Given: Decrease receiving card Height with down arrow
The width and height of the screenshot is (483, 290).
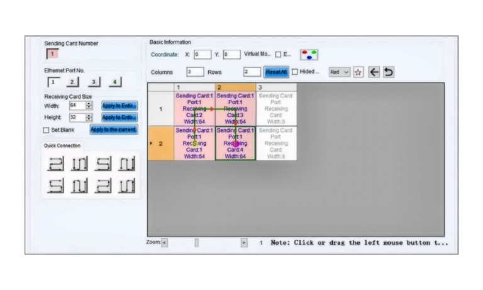Looking at the screenshot, I should click(89, 120).
